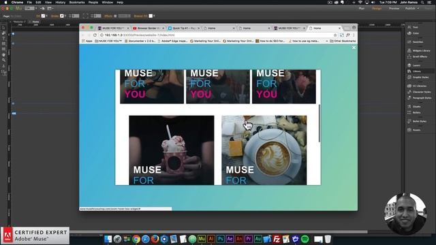Open the Color panel in Muse sidebar
Screen dimensions: 436x245
(414, 33)
